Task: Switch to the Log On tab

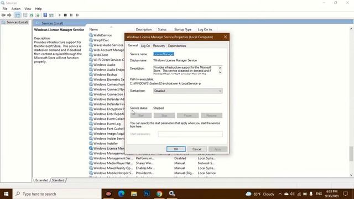Action: [x=145, y=46]
